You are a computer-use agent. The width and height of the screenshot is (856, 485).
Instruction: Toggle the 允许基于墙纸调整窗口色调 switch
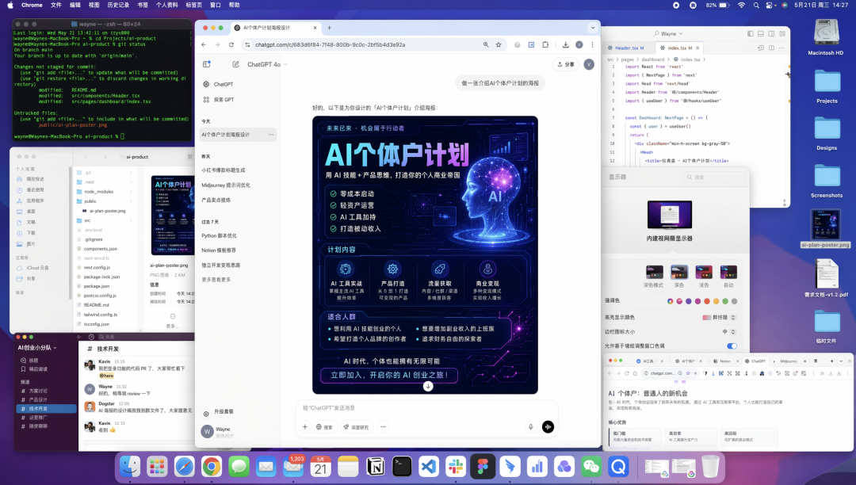731,346
